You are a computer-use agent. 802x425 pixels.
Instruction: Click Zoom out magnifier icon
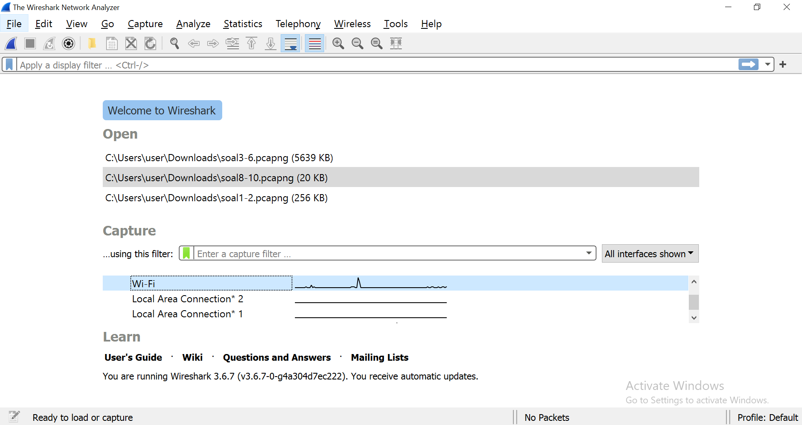point(358,43)
